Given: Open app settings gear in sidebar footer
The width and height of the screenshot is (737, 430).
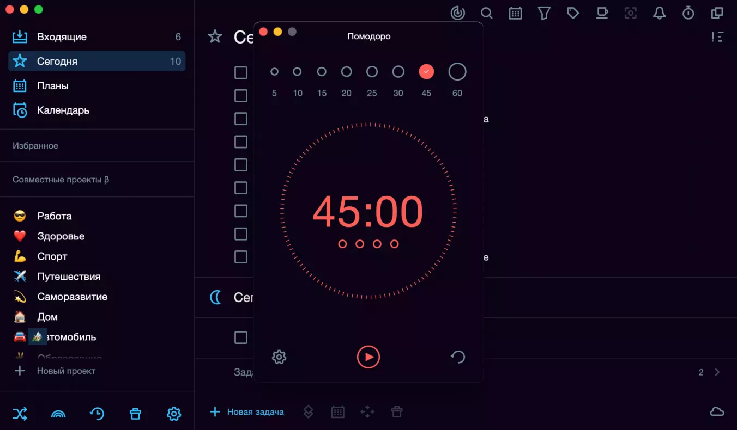Looking at the screenshot, I should [x=173, y=414].
